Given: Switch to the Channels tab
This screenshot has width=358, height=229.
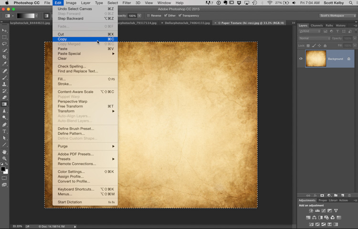Looking at the screenshot, I should [x=316, y=26].
